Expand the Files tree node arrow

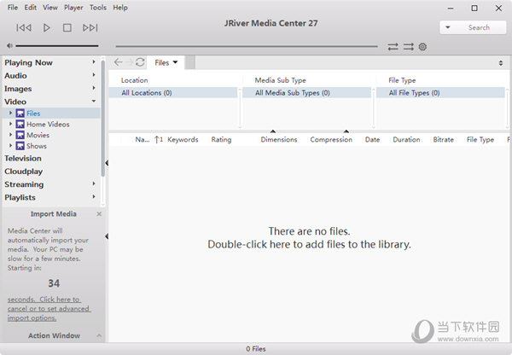(x=10, y=113)
